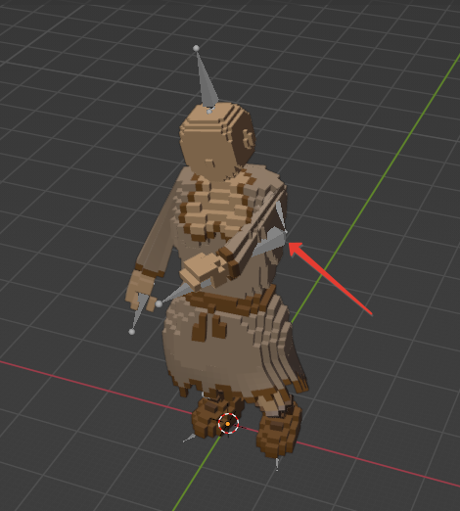
Task: Select the elbow bone the red arrow points at
Action: click(270, 243)
